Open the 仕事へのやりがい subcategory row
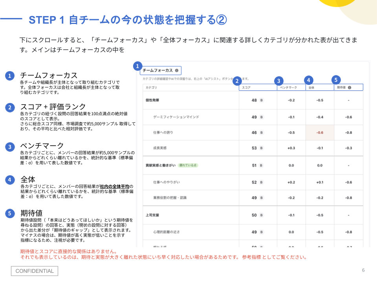The width and height of the screenshot is (377, 283). pos(253,182)
